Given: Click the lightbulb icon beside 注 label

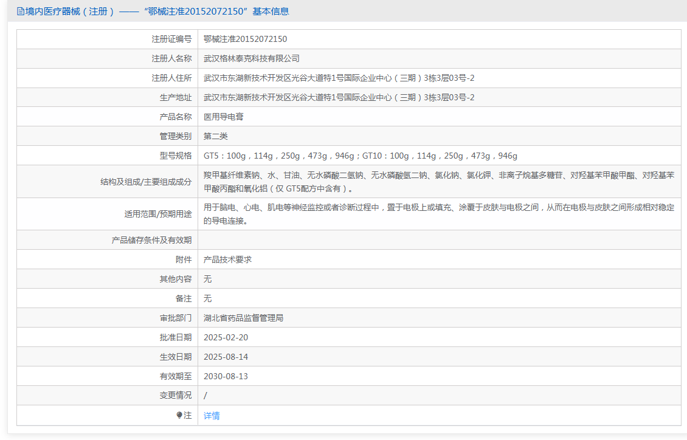Looking at the screenshot, I should tap(179, 415).
